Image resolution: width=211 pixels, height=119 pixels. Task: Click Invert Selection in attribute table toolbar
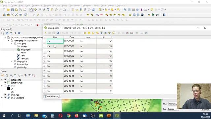pos(93,33)
